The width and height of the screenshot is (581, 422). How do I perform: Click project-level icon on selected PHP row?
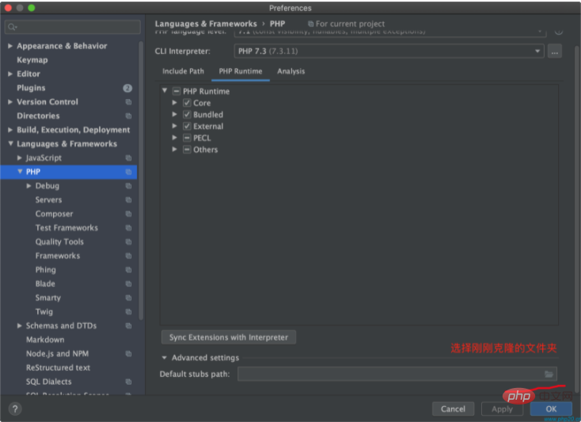pos(128,172)
